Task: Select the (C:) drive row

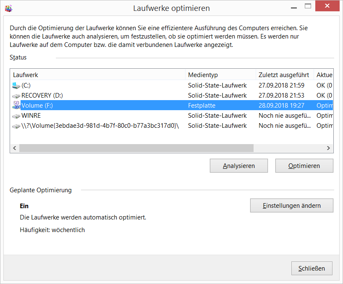Action: (172, 85)
